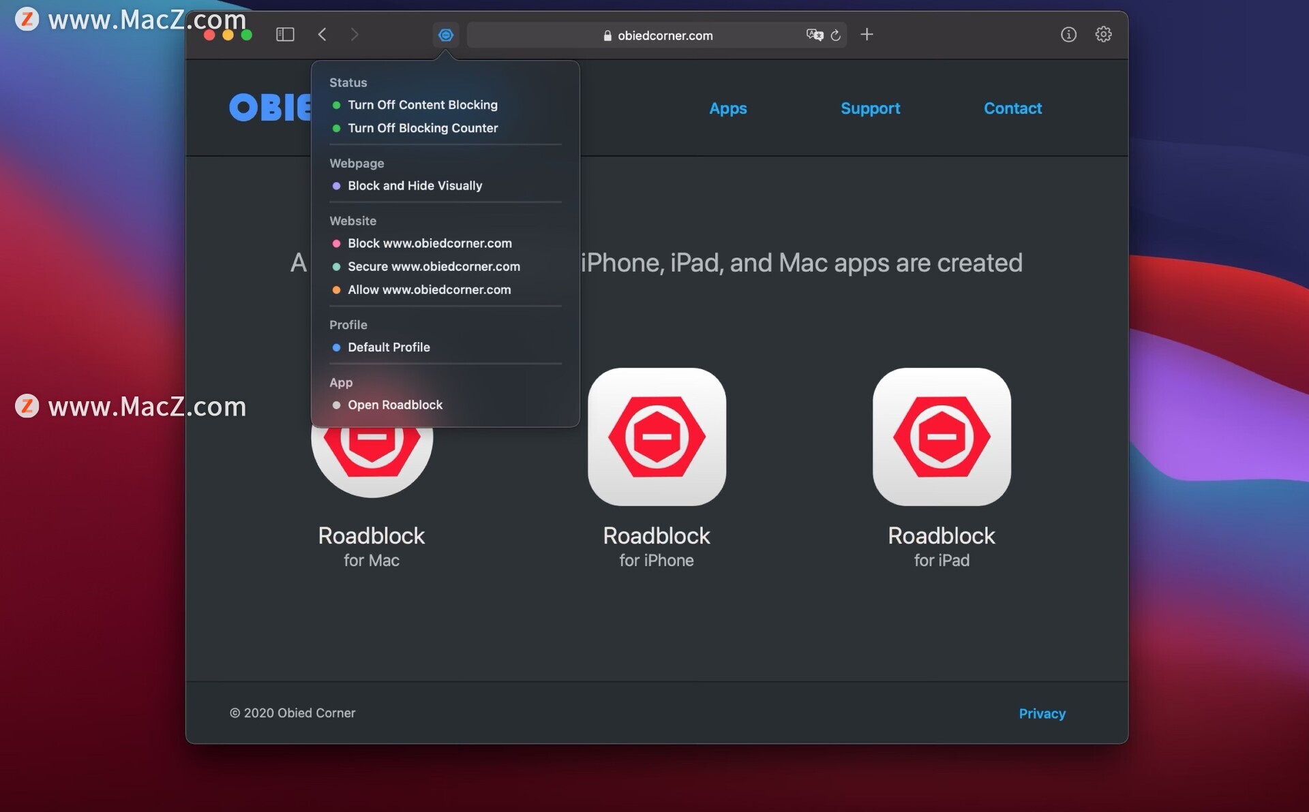Select Default Profile
The width and height of the screenshot is (1309, 812).
pos(389,347)
